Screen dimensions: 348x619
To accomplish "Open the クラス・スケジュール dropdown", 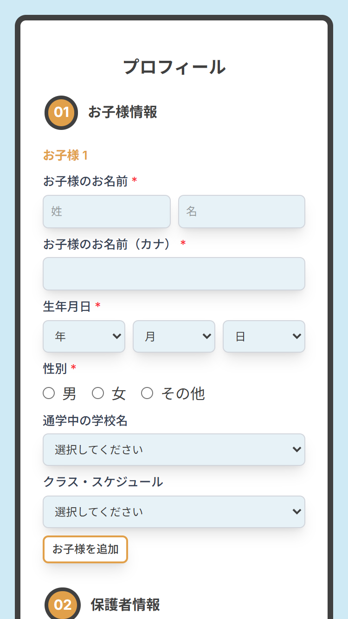I will [x=174, y=511].
